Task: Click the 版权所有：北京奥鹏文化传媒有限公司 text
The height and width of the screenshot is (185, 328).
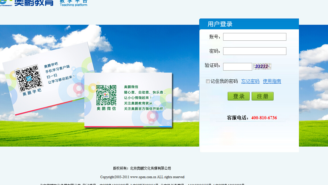Action: 142,168
